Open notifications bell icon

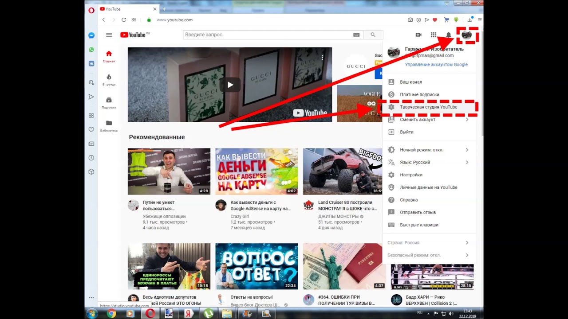click(x=449, y=35)
